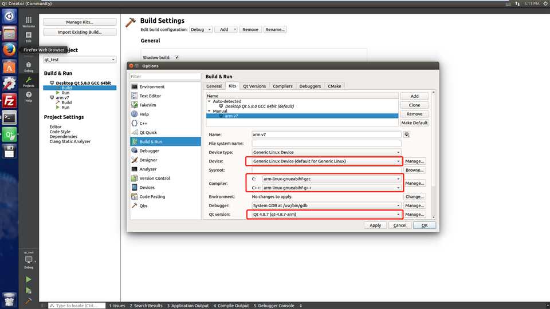Image resolution: width=550 pixels, height=309 pixels.
Task: Open the Debugger dropdown in kit settings
Action: click(326, 205)
